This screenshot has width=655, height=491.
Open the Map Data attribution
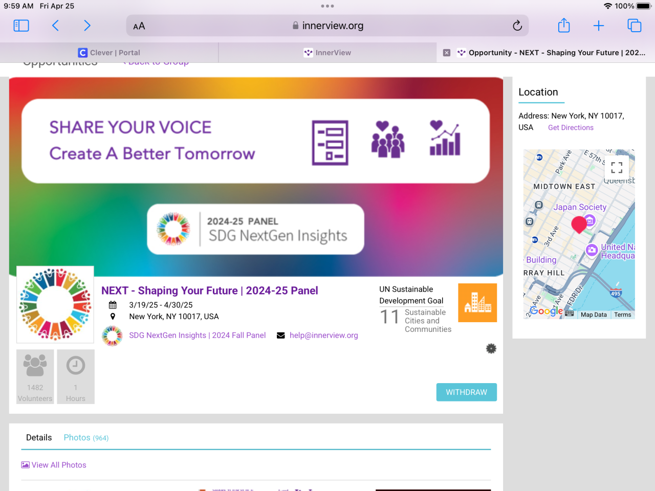coord(594,315)
